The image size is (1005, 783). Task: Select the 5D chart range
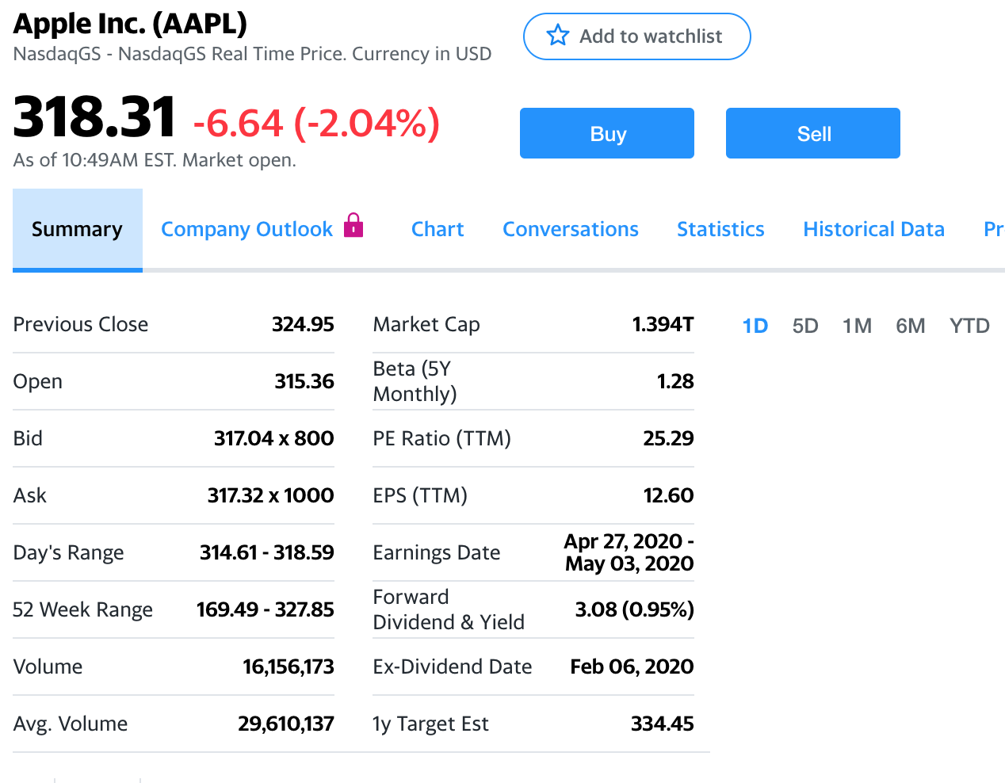tap(805, 326)
